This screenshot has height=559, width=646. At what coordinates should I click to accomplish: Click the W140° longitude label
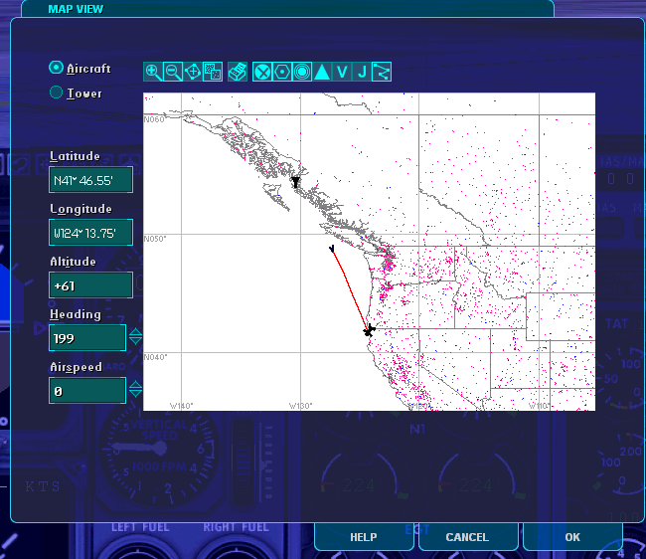pyautogui.click(x=182, y=406)
